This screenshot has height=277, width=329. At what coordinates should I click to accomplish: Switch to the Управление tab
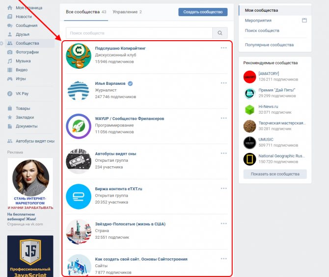127,12
